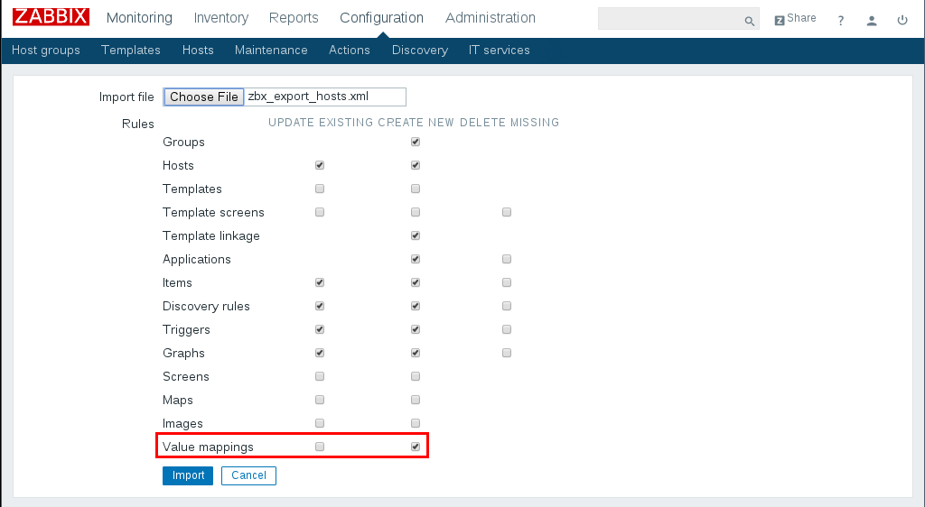The height and width of the screenshot is (507, 925).
Task: Go to IT services submenu
Action: point(499,50)
